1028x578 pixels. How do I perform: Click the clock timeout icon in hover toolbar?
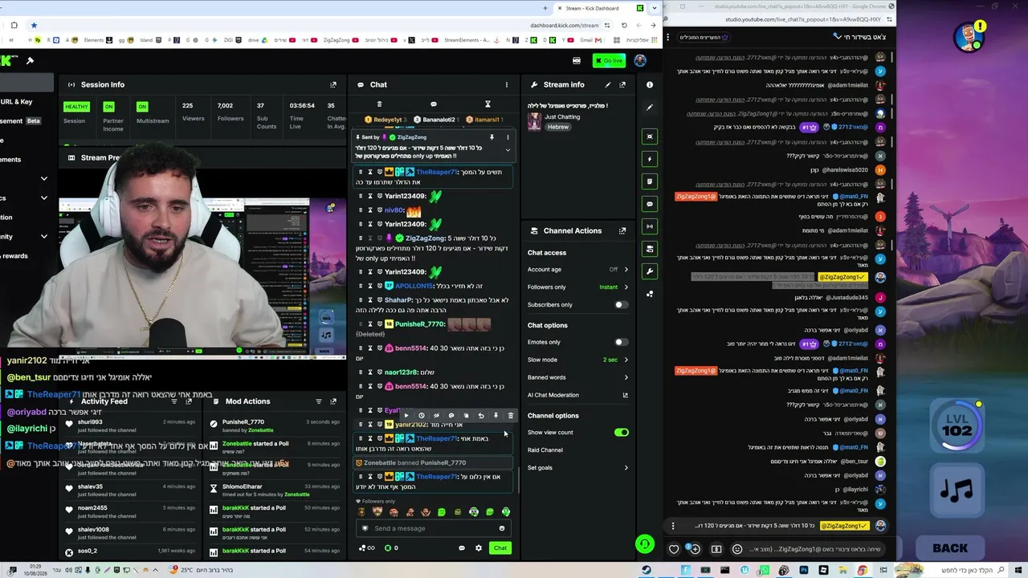click(x=421, y=416)
